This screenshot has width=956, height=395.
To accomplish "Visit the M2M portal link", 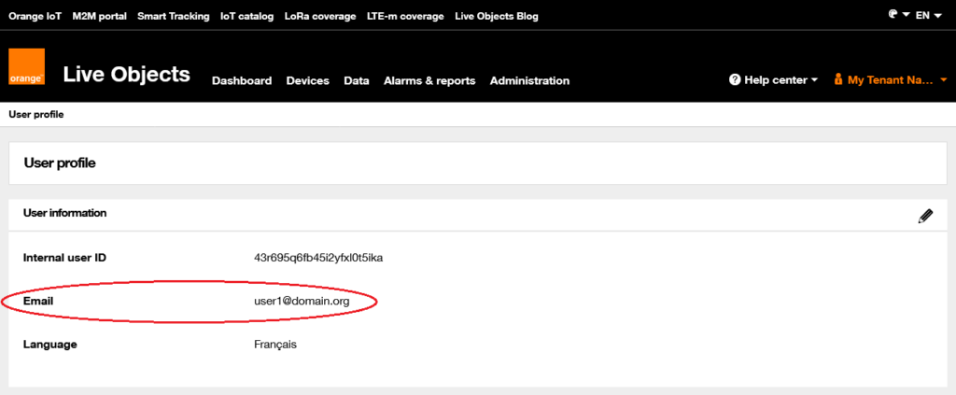I will [99, 17].
